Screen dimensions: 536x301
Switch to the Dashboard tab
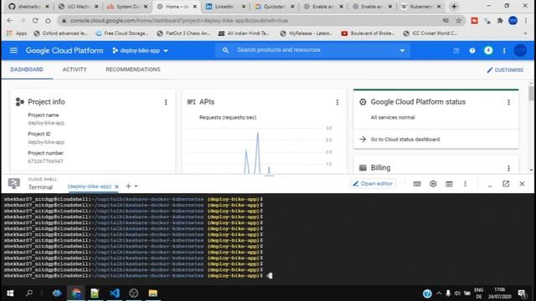click(27, 69)
